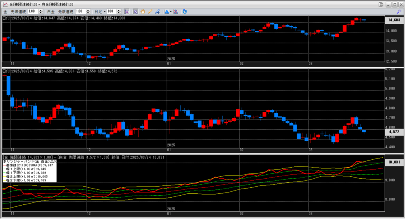Click the bar chart indicator icon
The height and width of the screenshot is (219, 405).
(x=166, y=11)
